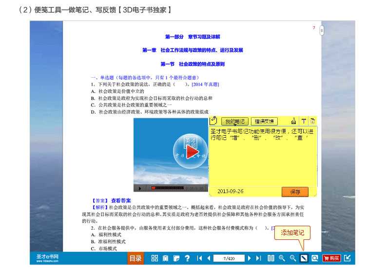385x269 pixels.
Task: Click the 查看答案 link
Action: click(121, 200)
